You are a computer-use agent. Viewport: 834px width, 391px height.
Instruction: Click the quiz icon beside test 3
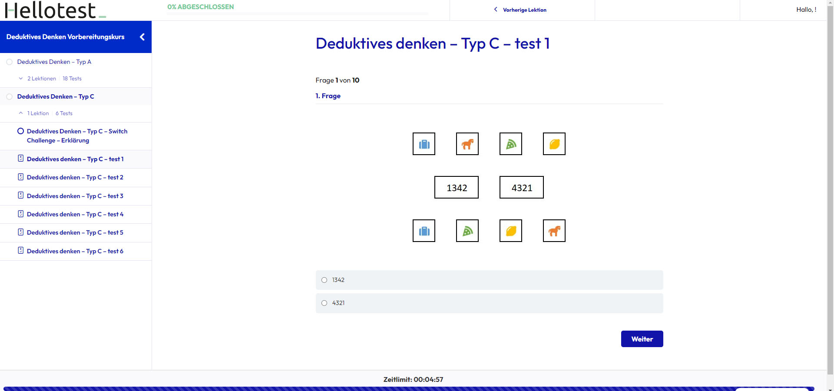(x=20, y=195)
